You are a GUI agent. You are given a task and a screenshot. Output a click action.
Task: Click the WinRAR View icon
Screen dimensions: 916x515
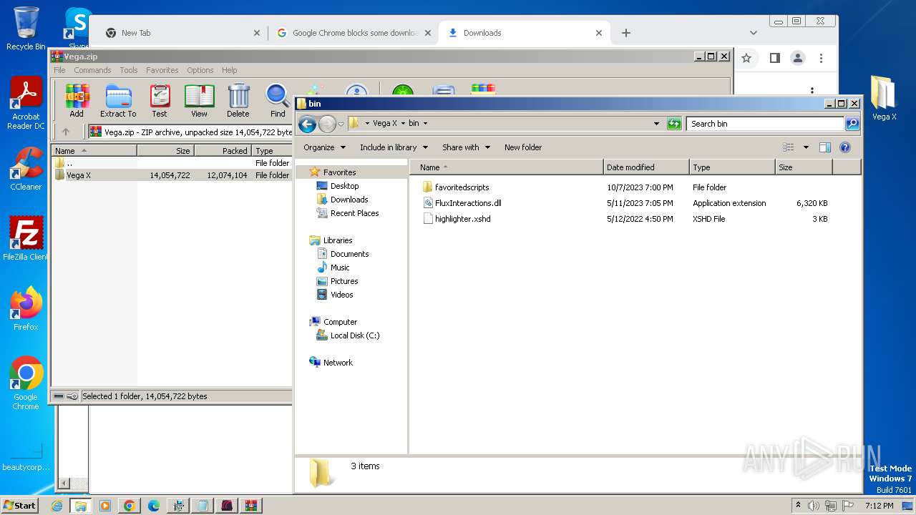(x=199, y=100)
